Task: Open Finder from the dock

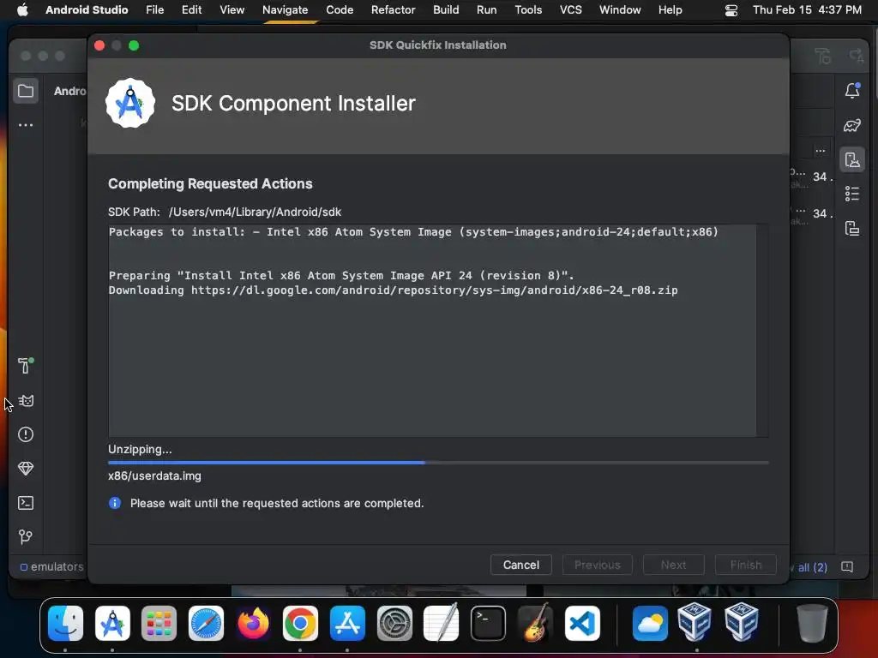Action: pyautogui.click(x=65, y=624)
